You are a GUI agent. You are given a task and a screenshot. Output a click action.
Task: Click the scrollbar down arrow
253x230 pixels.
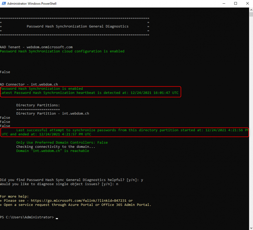click(x=251, y=227)
